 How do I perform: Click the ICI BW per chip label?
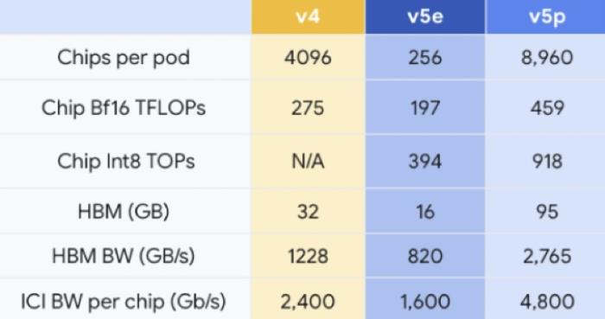click(124, 301)
